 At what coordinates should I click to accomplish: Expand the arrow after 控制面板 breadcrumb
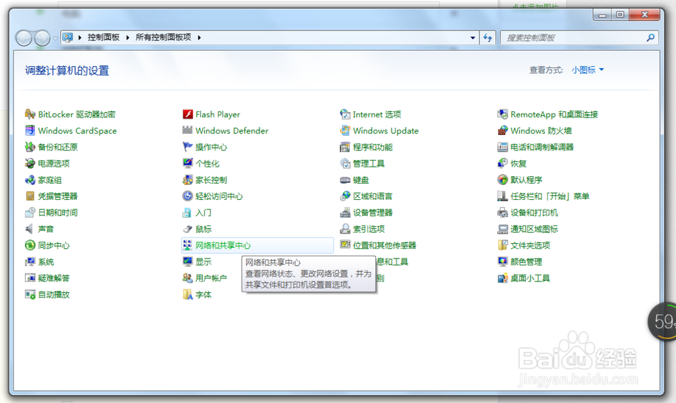[x=128, y=37]
